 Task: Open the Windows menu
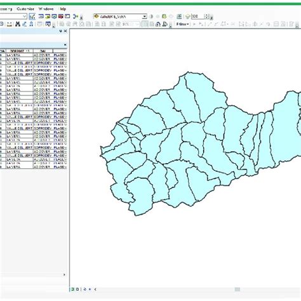point(46,9)
